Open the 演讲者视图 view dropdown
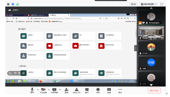 149,4
